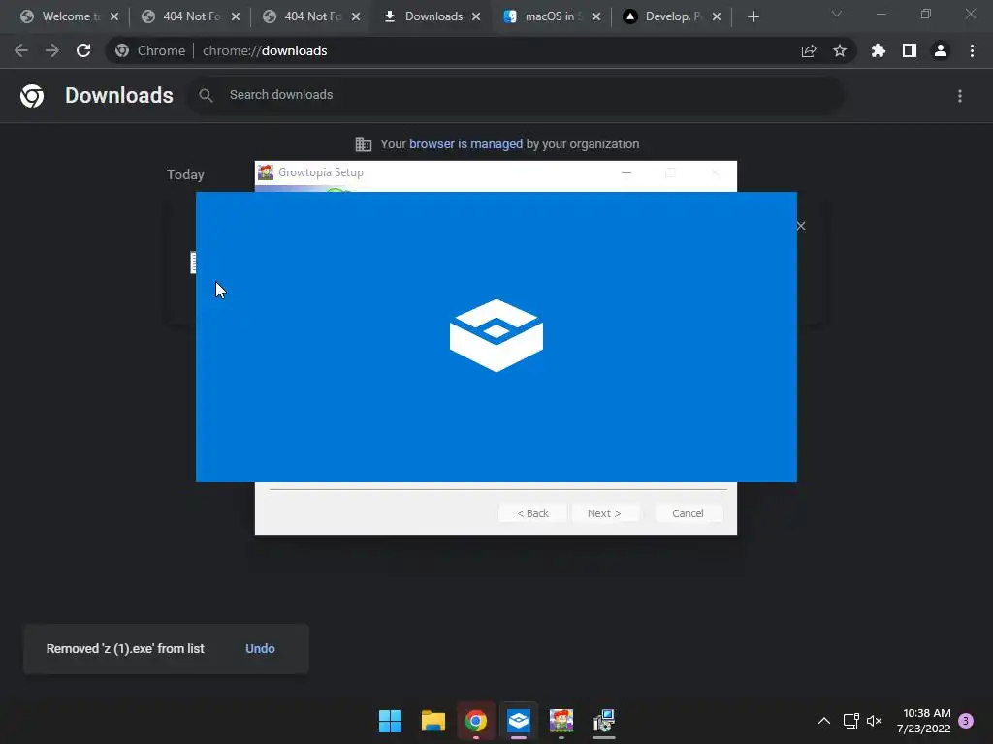
Task: Open the notification count badge
Action: click(x=966, y=721)
